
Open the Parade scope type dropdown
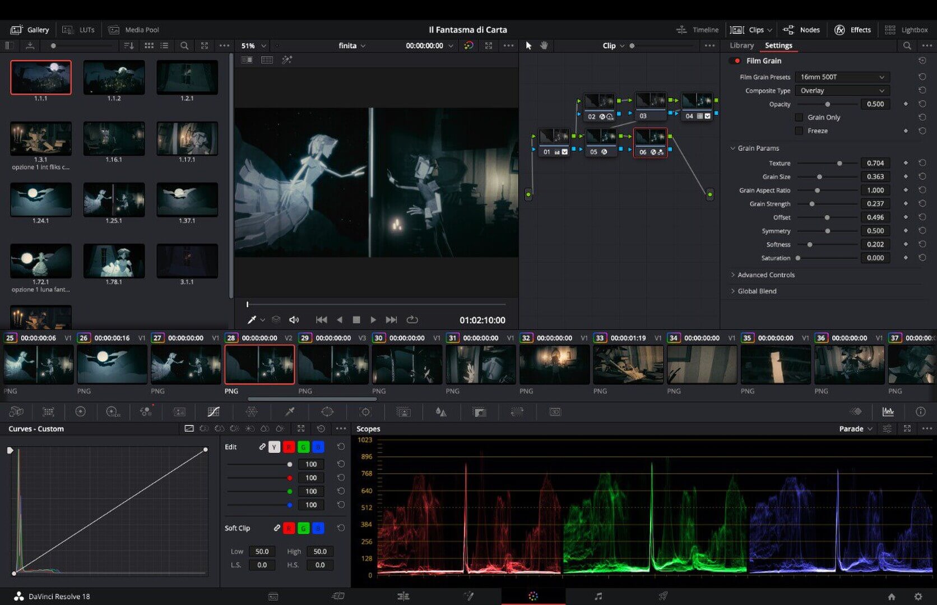pos(855,429)
